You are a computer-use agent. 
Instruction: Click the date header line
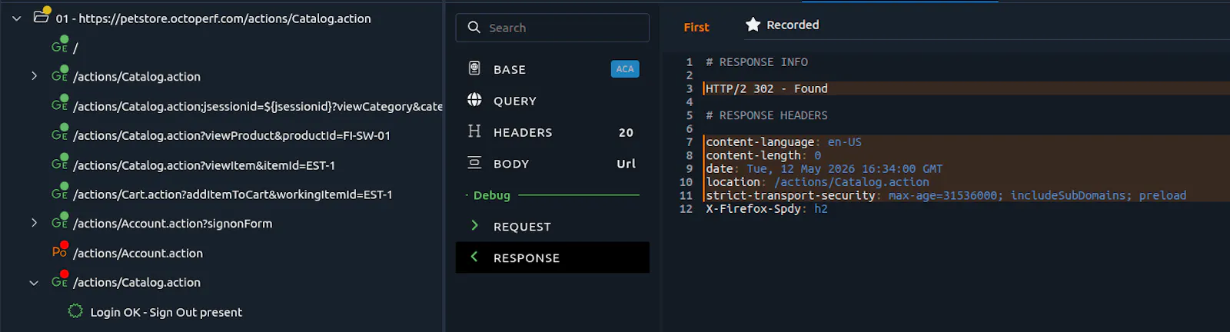click(x=824, y=169)
